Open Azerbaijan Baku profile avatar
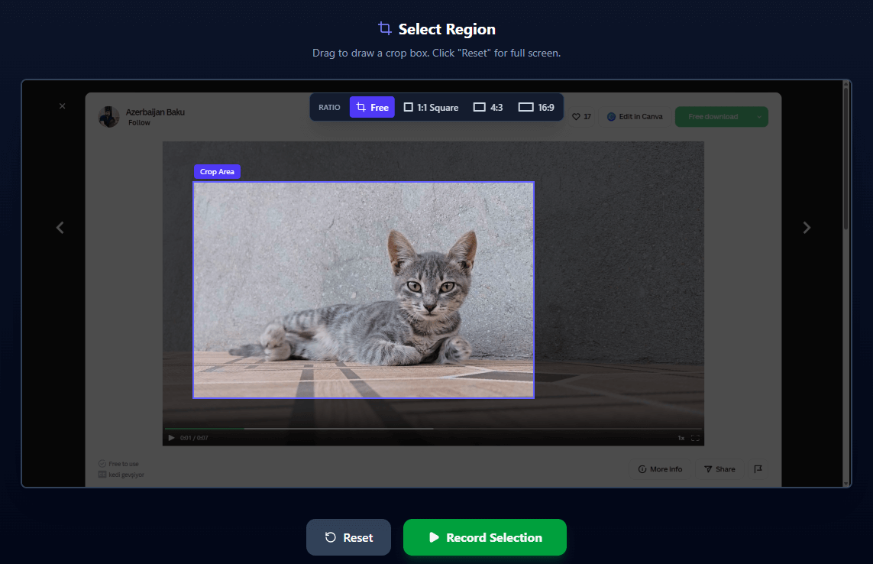 (109, 117)
